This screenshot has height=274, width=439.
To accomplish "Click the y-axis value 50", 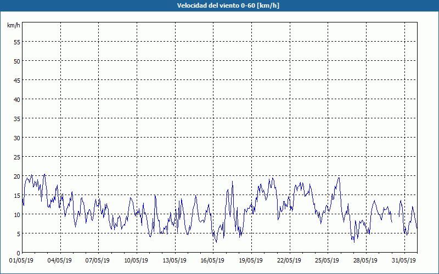I will point(17,61).
